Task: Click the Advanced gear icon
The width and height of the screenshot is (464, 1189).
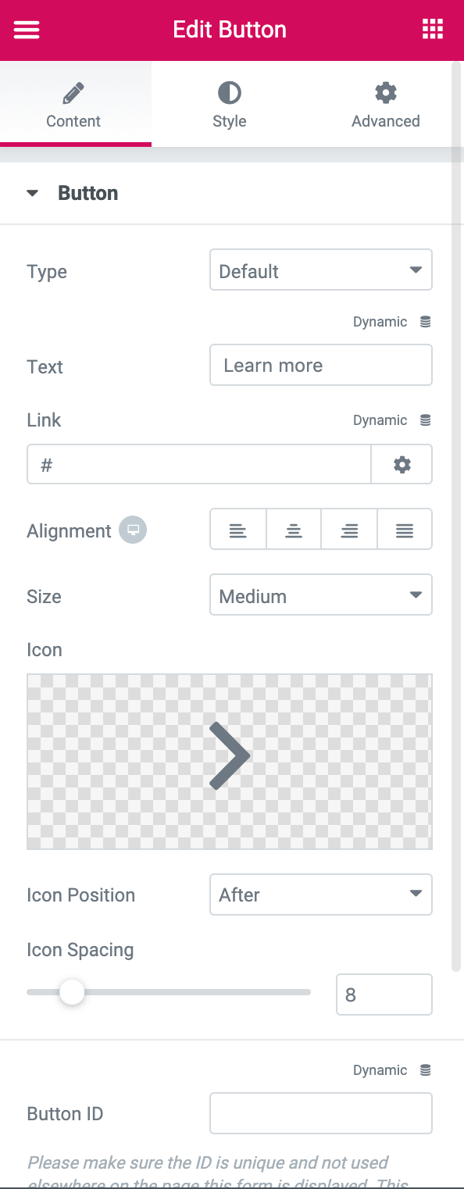Action: tap(385, 91)
